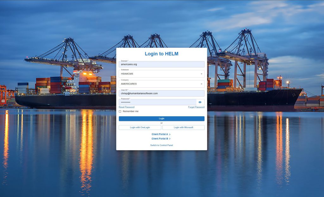The width and height of the screenshot is (324, 197).
Task: Expand the Company dropdown arrow
Action: coord(202,84)
